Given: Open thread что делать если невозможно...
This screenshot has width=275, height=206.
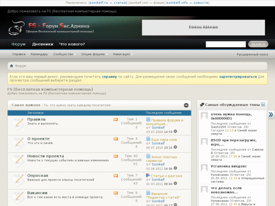Looking at the screenshot, I should click(226, 190).
